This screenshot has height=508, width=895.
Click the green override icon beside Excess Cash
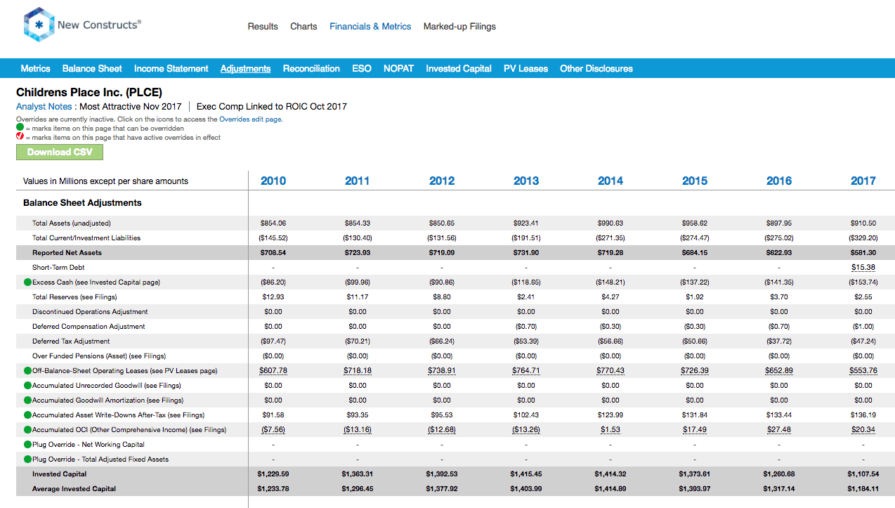(27, 282)
